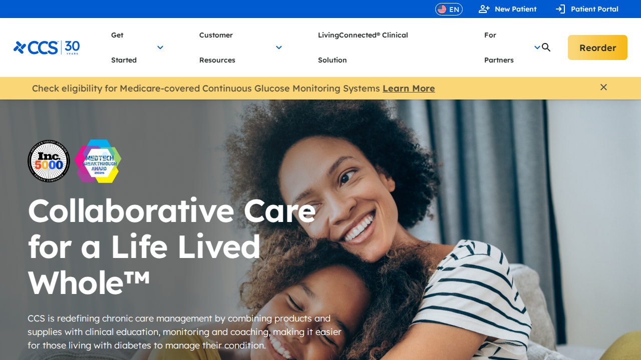Open the Patient Portal link
The height and width of the screenshot is (360, 641).
[x=587, y=9]
